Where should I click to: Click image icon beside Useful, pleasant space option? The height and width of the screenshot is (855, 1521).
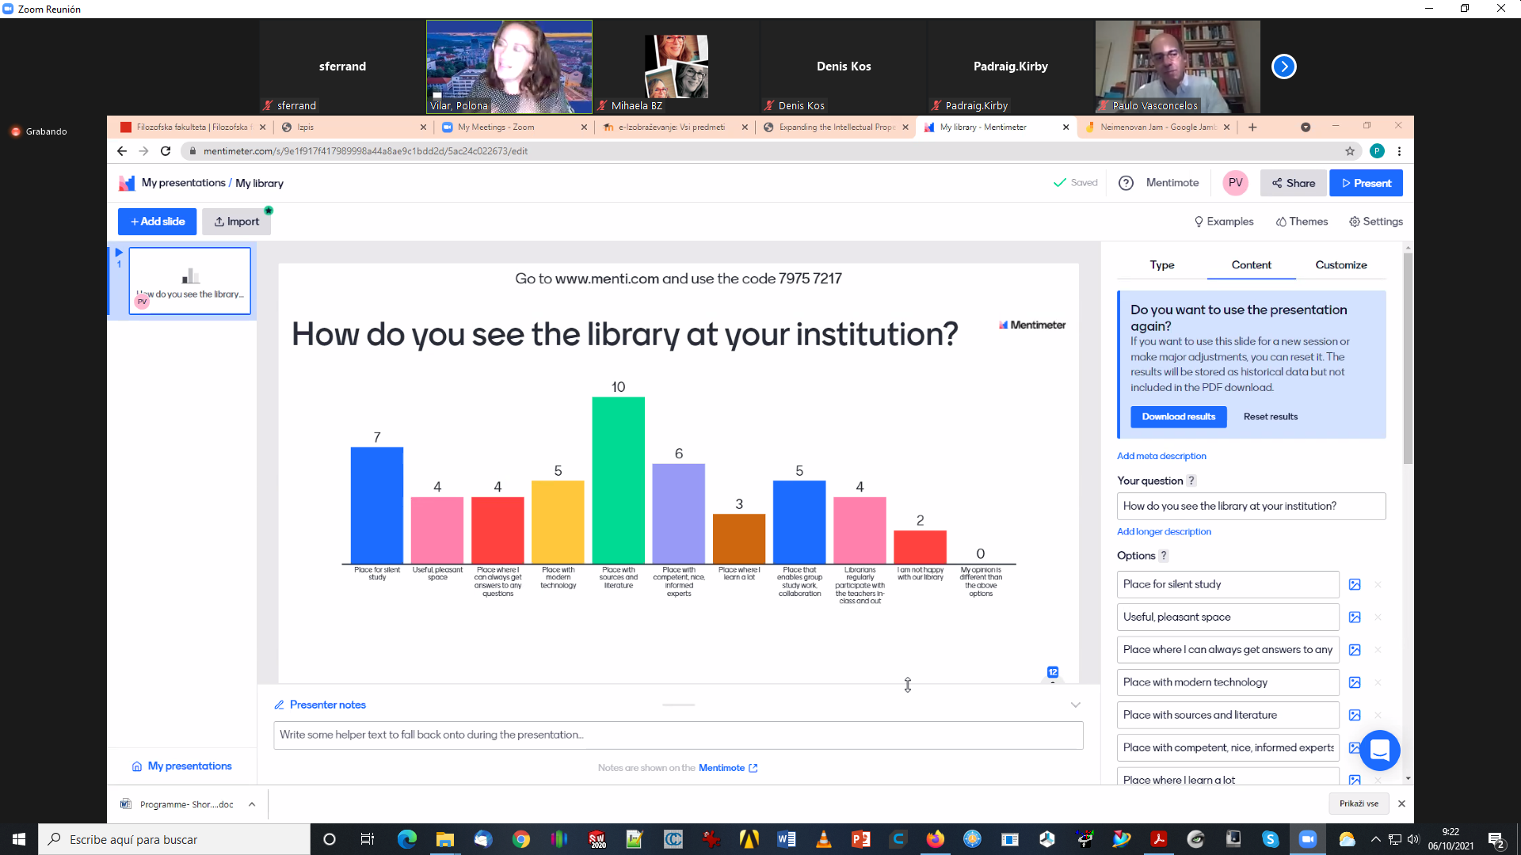click(x=1355, y=617)
